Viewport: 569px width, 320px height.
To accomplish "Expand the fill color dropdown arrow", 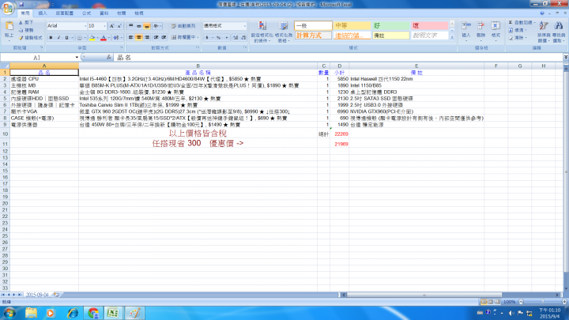I will pos(98,38).
